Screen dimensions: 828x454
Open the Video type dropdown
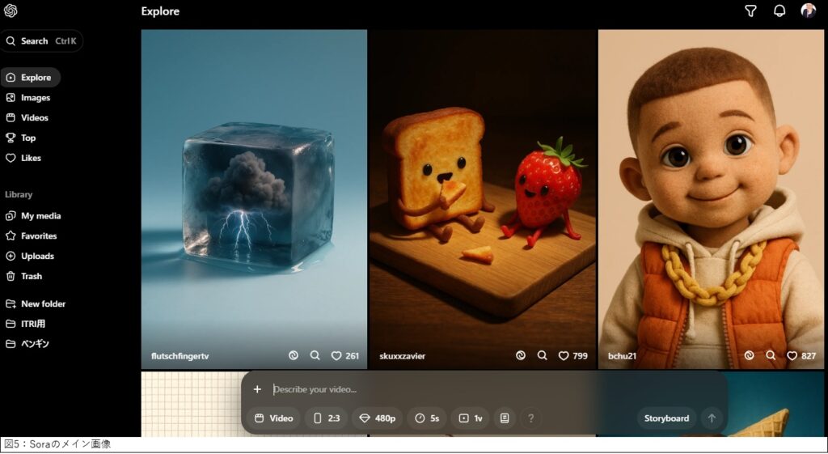[x=274, y=418]
